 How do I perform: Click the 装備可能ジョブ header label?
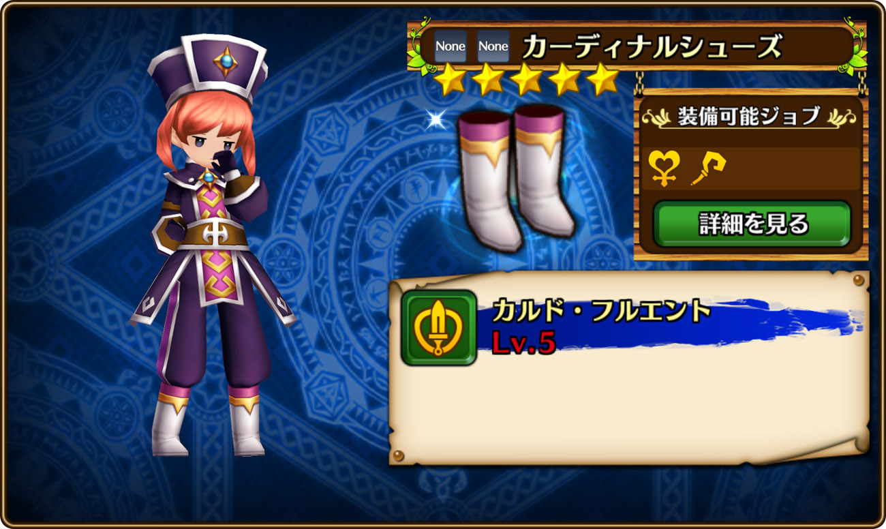[748, 116]
